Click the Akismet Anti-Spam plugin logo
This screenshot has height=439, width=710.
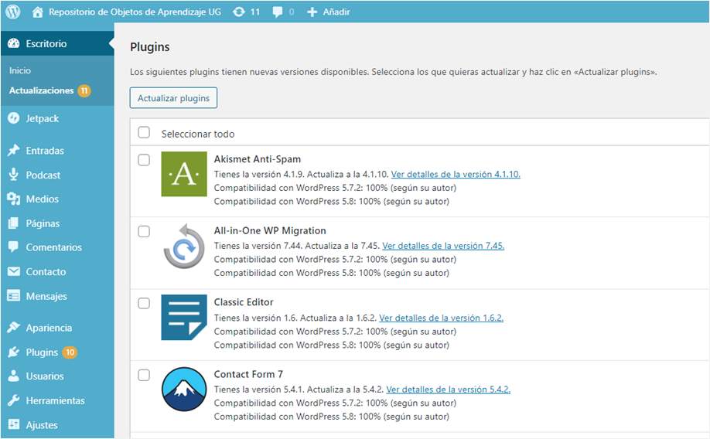184,174
